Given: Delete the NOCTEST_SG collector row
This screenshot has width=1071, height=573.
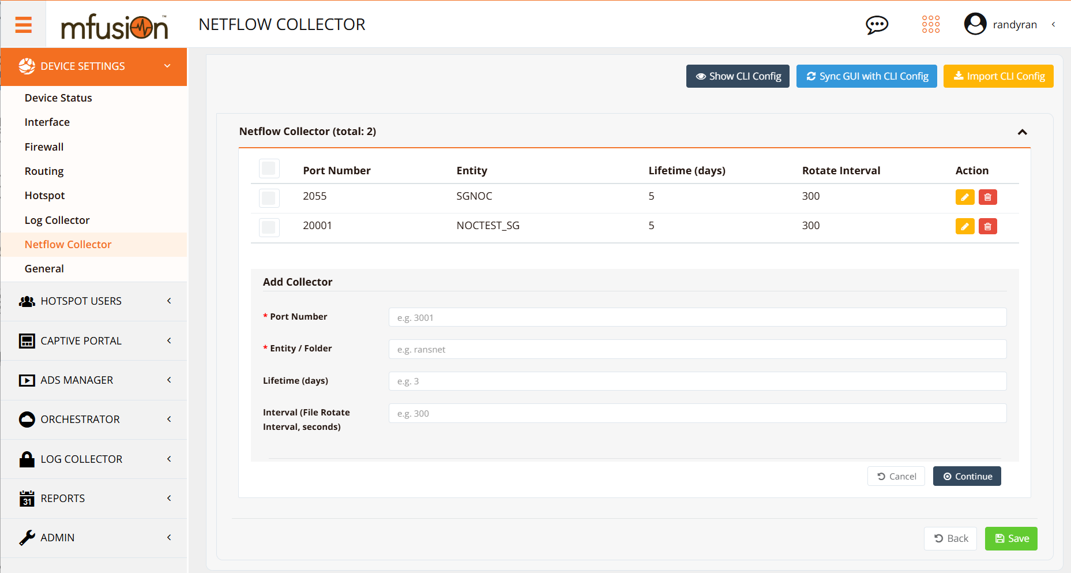Looking at the screenshot, I should [x=987, y=227].
